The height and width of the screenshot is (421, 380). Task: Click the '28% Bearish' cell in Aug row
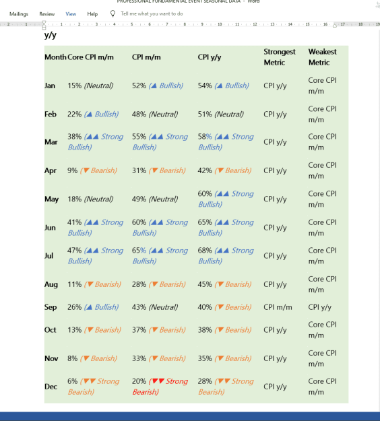[x=159, y=284]
